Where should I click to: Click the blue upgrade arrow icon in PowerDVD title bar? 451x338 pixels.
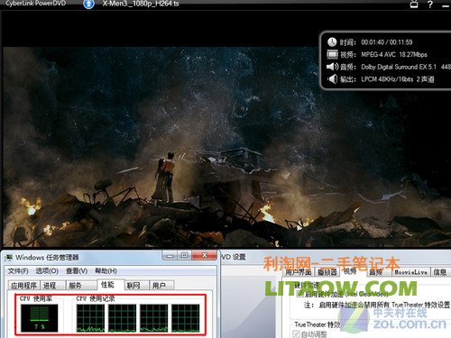(x=88, y=4)
